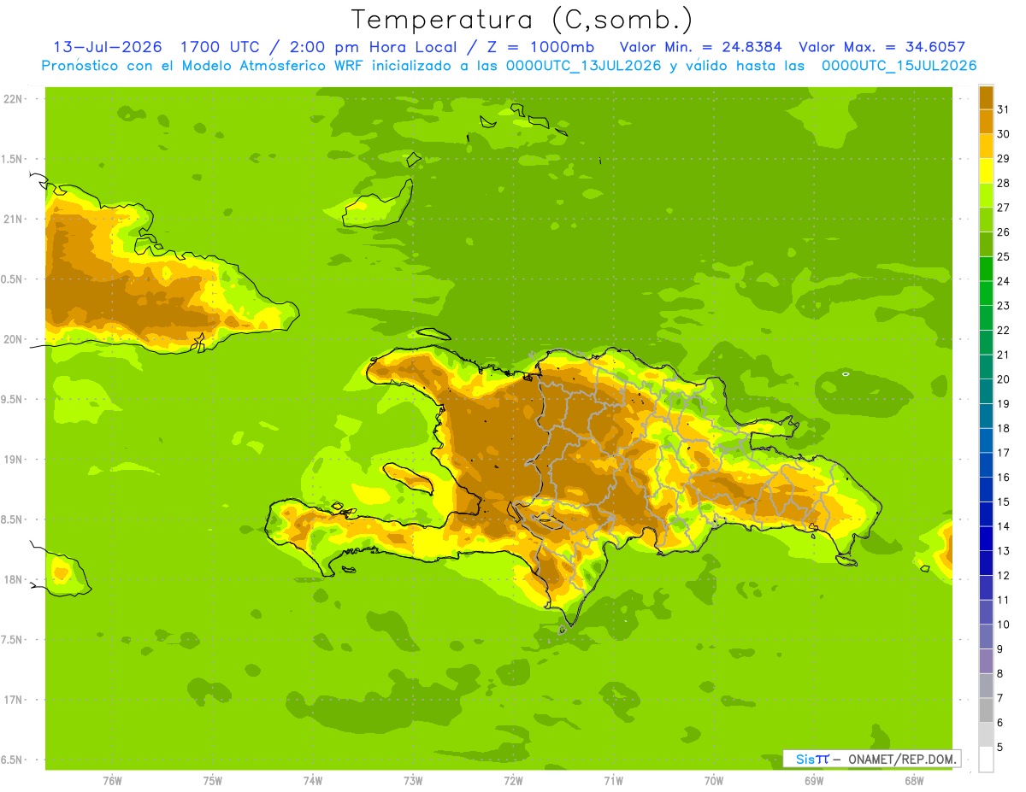Click the '21N' latitude axis label

click(12, 219)
